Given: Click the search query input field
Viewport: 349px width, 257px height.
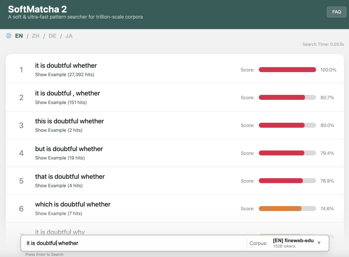Looking at the screenshot, I should (134, 243).
